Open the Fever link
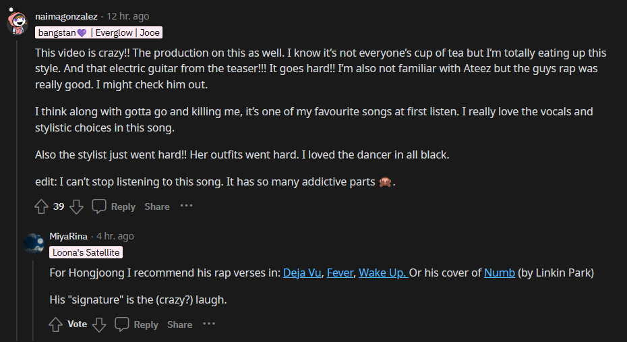 point(340,273)
